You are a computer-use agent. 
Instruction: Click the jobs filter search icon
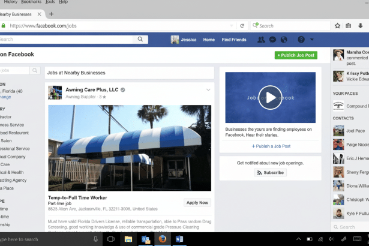click(35, 70)
